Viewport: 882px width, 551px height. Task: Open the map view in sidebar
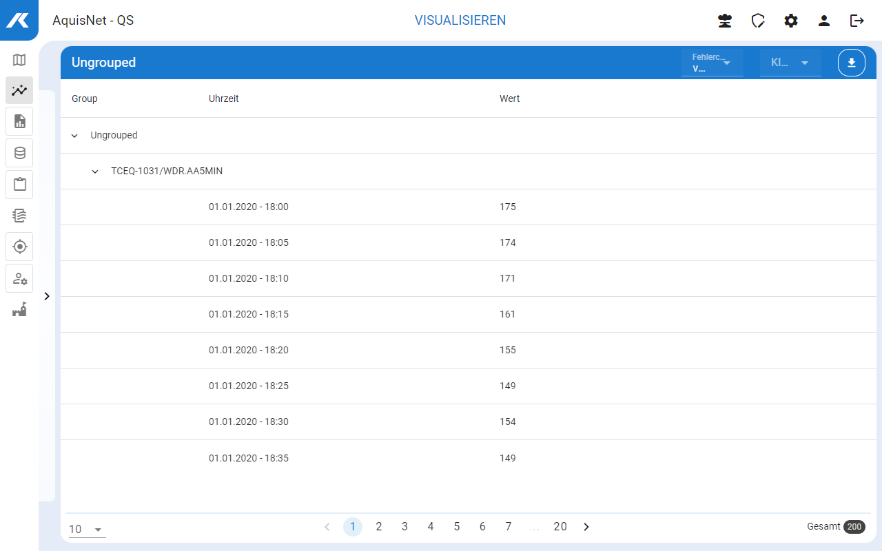[x=19, y=60]
